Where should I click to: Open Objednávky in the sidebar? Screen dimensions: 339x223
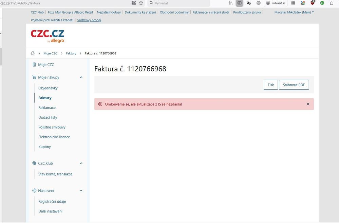48,88
